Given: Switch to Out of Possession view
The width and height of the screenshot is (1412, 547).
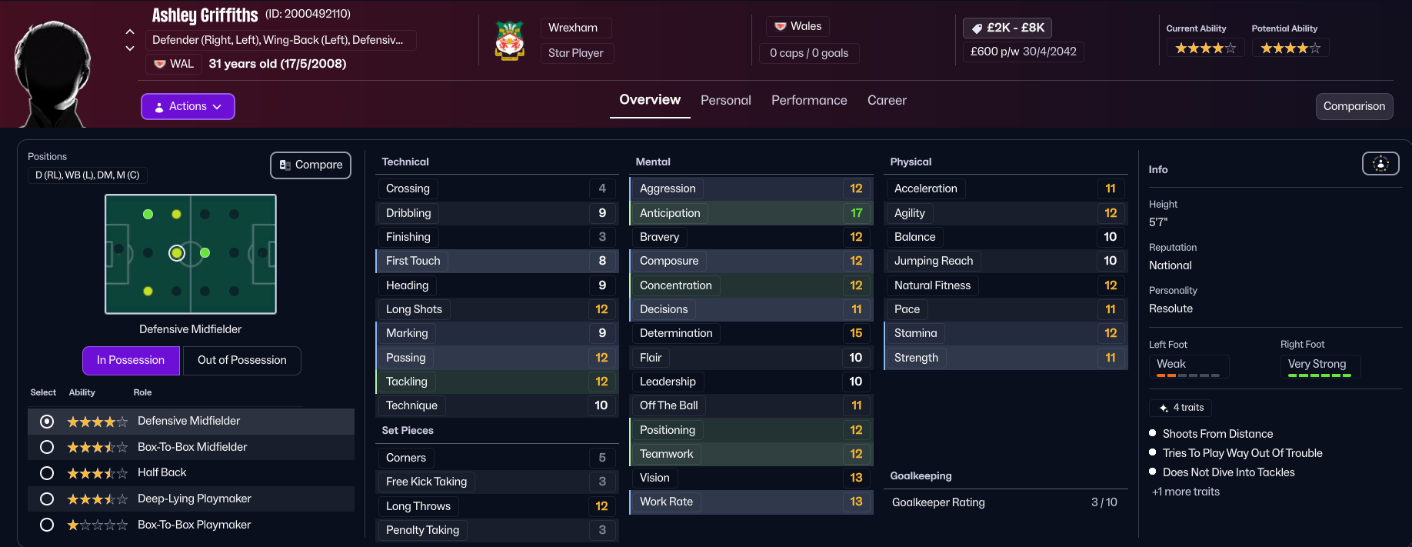Looking at the screenshot, I should coord(241,360).
